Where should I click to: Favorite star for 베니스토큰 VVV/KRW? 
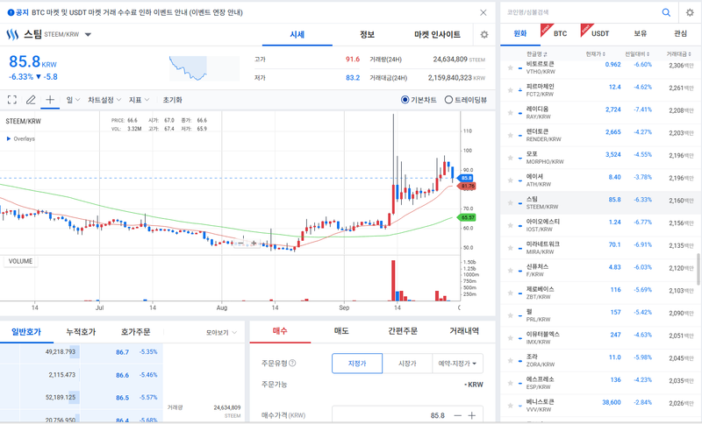(510, 406)
